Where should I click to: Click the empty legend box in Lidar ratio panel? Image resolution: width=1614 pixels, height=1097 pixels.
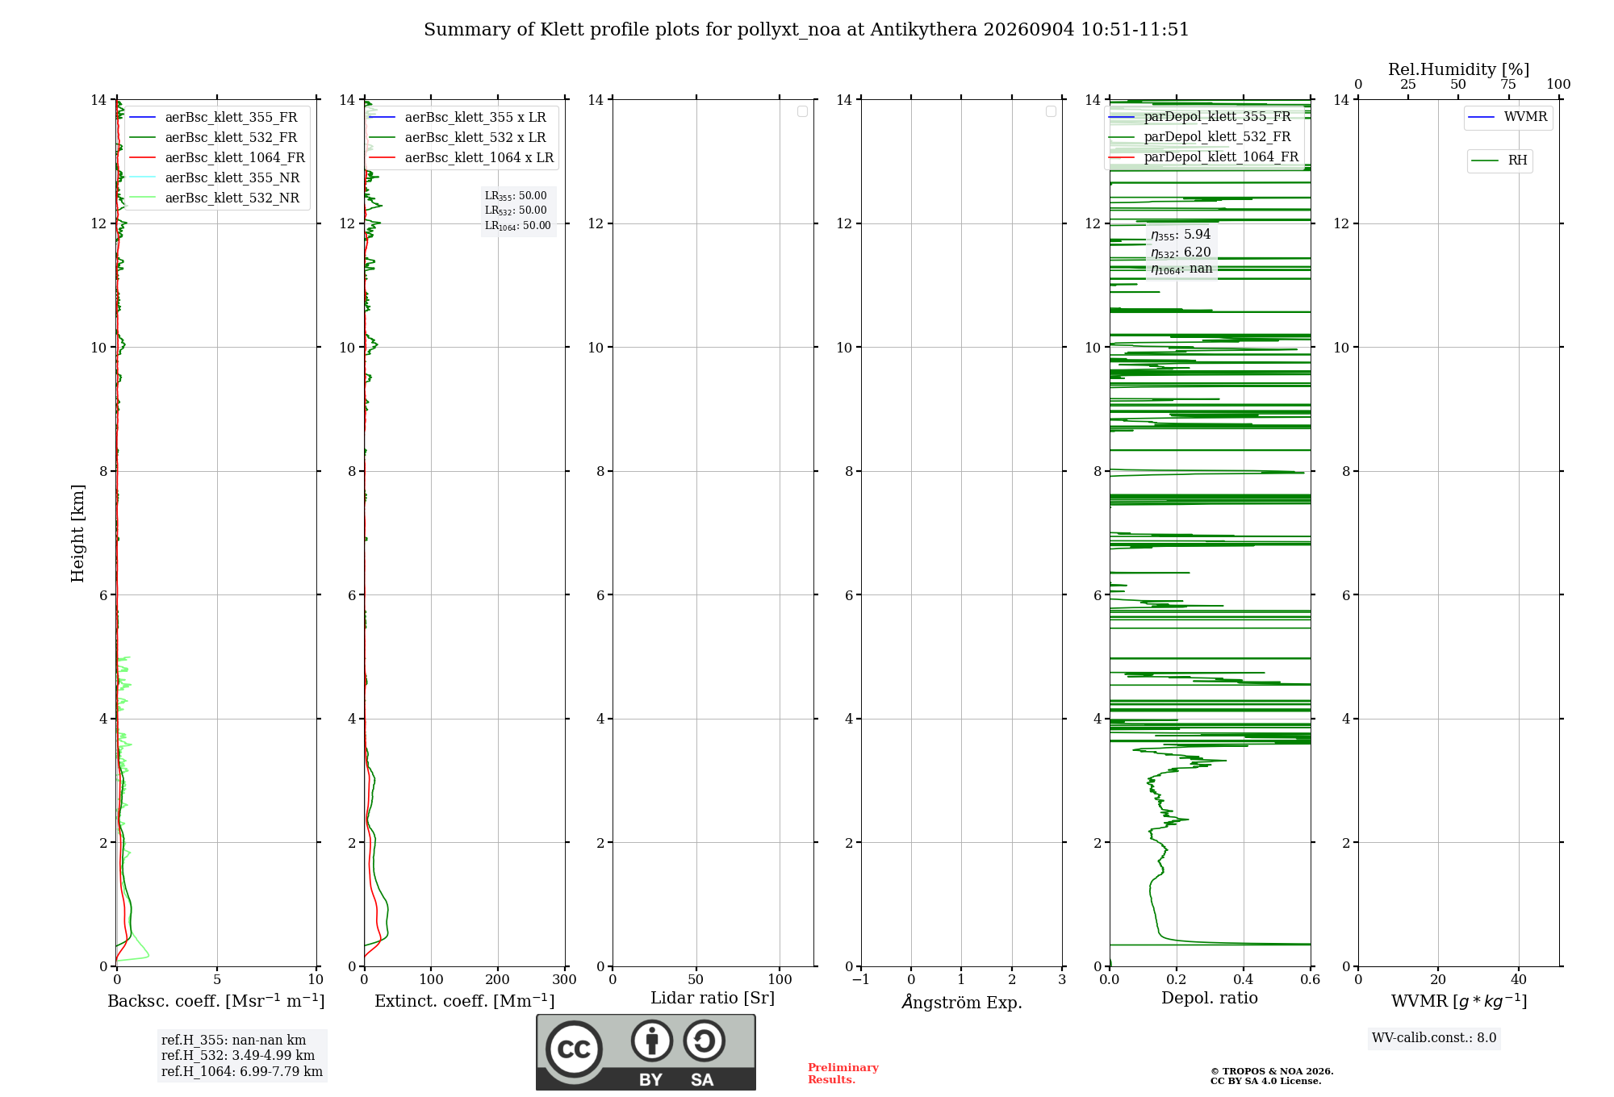(802, 111)
